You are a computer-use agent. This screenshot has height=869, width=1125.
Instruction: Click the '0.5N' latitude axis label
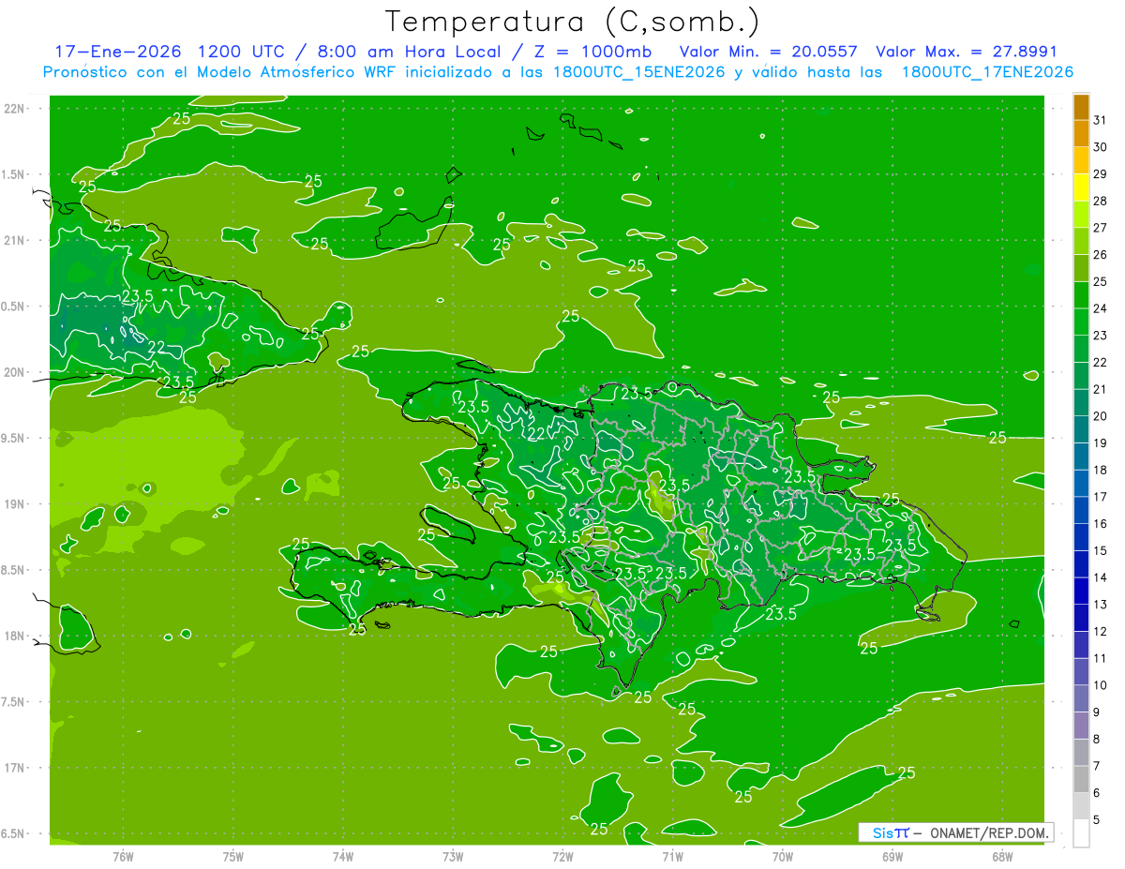[14, 307]
